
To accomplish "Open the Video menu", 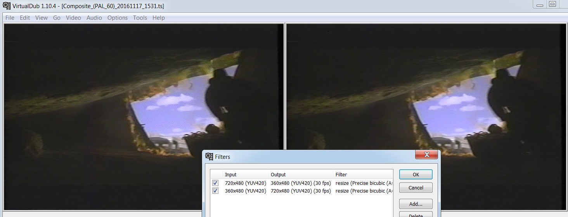I will [x=73, y=18].
